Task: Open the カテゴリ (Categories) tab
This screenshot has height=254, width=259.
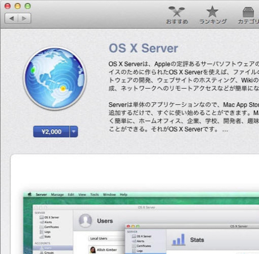Action: pyautogui.click(x=248, y=15)
